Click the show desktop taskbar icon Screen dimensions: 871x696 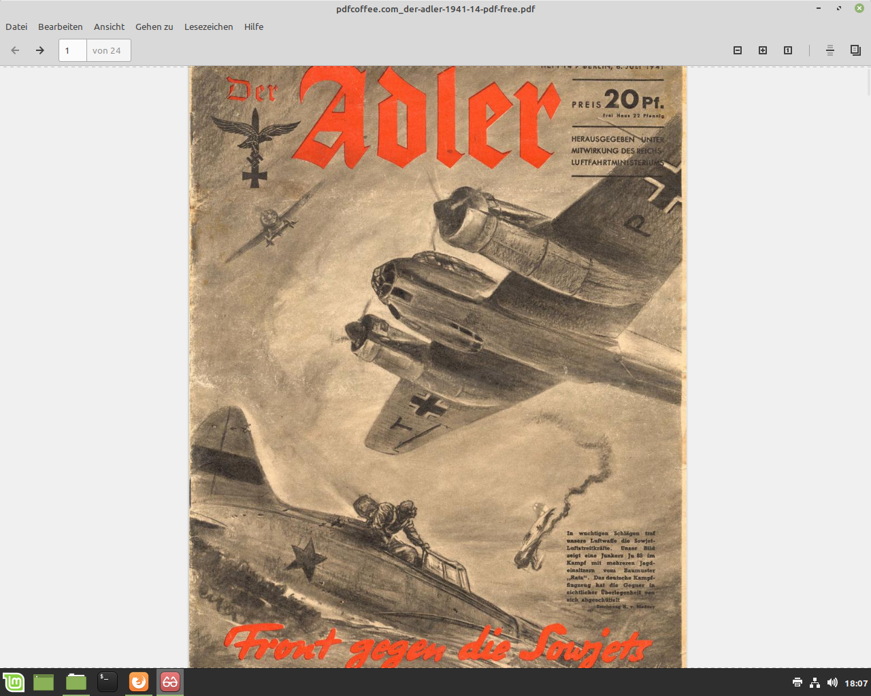click(44, 682)
